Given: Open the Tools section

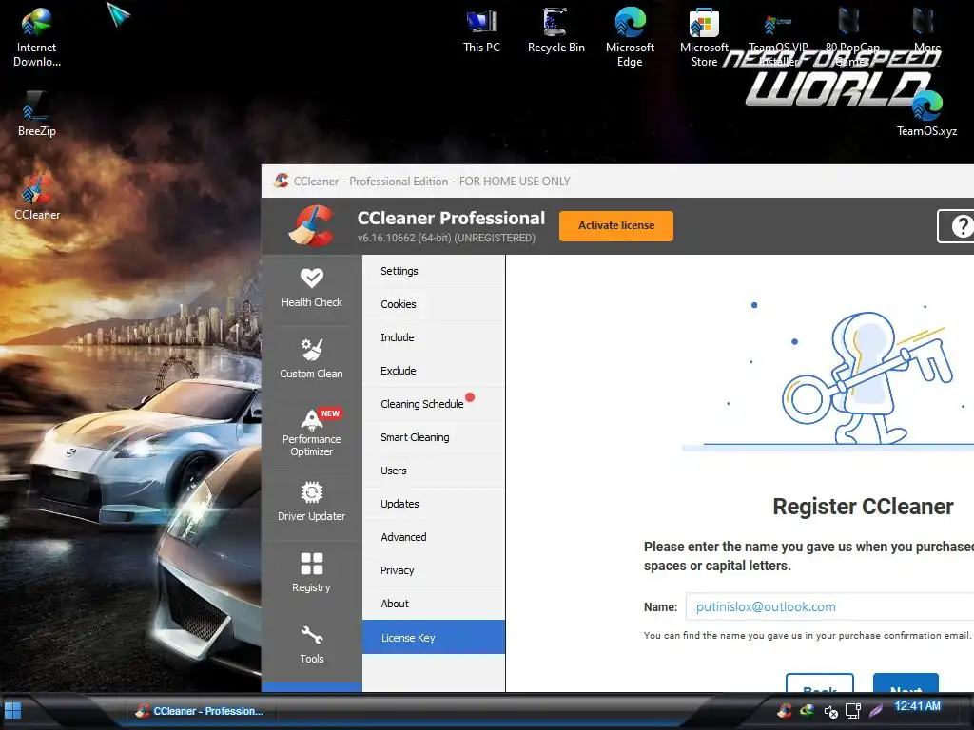Looking at the screenshot, I should (x=311, y=646).
